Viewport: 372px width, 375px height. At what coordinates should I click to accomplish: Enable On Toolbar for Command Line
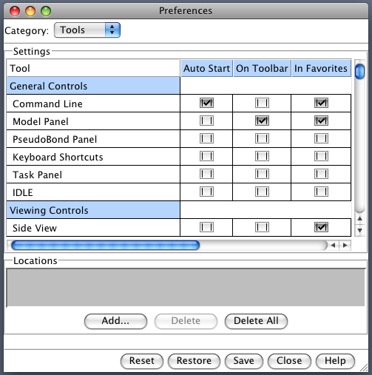262,103
